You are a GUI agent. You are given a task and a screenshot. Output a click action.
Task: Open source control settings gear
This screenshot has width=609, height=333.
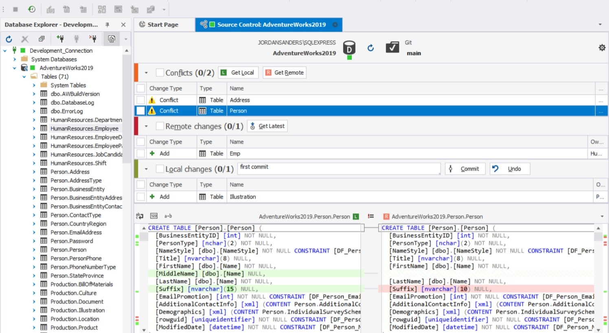coord(602,48)
